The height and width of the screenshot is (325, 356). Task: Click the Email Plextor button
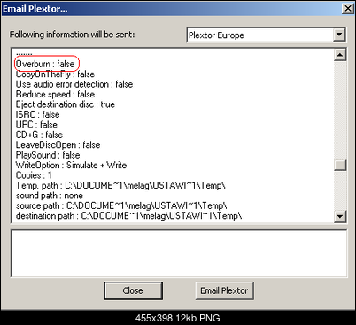224,290
